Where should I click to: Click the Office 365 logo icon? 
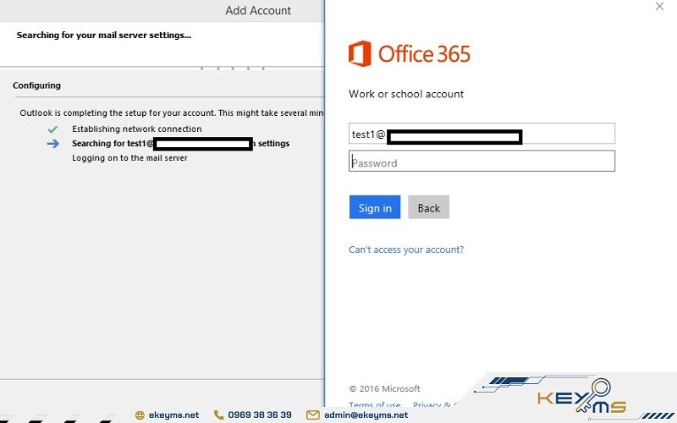360,53
